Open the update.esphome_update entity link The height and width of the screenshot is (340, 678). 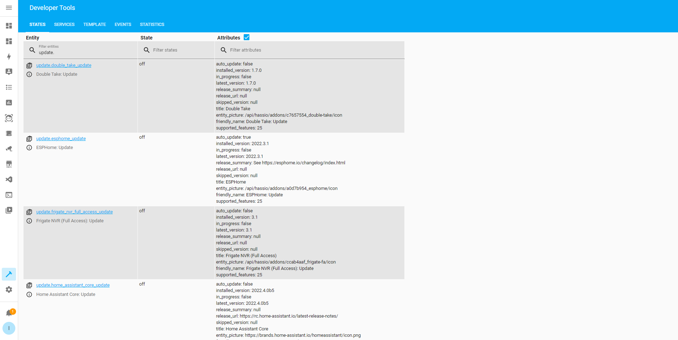click(61, 139)
